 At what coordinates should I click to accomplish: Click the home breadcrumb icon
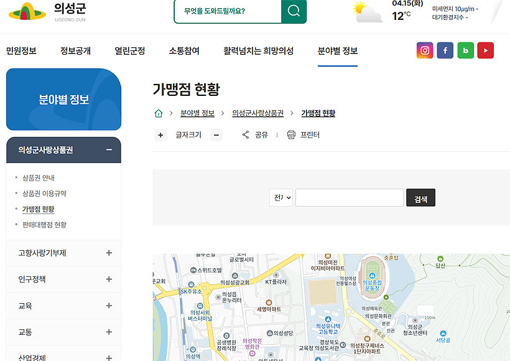point(157,114)
